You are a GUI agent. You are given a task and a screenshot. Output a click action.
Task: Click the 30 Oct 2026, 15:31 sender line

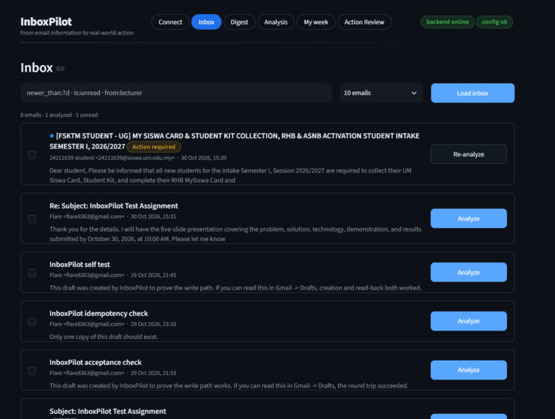[112, 216]
